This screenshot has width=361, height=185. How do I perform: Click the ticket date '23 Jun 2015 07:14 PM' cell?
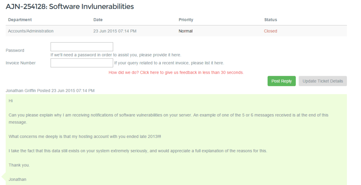click(x=115, y=31)
